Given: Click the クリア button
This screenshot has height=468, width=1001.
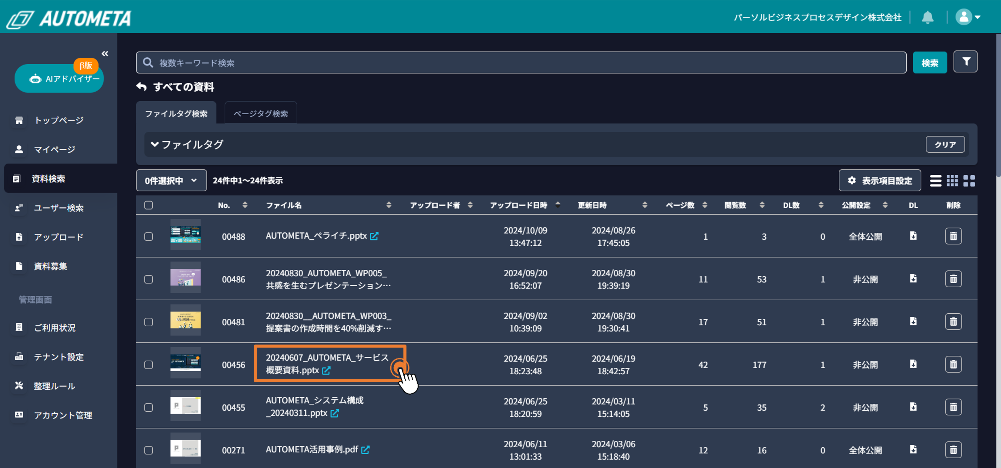Looking at the screenshot, I should click(945, 145).
